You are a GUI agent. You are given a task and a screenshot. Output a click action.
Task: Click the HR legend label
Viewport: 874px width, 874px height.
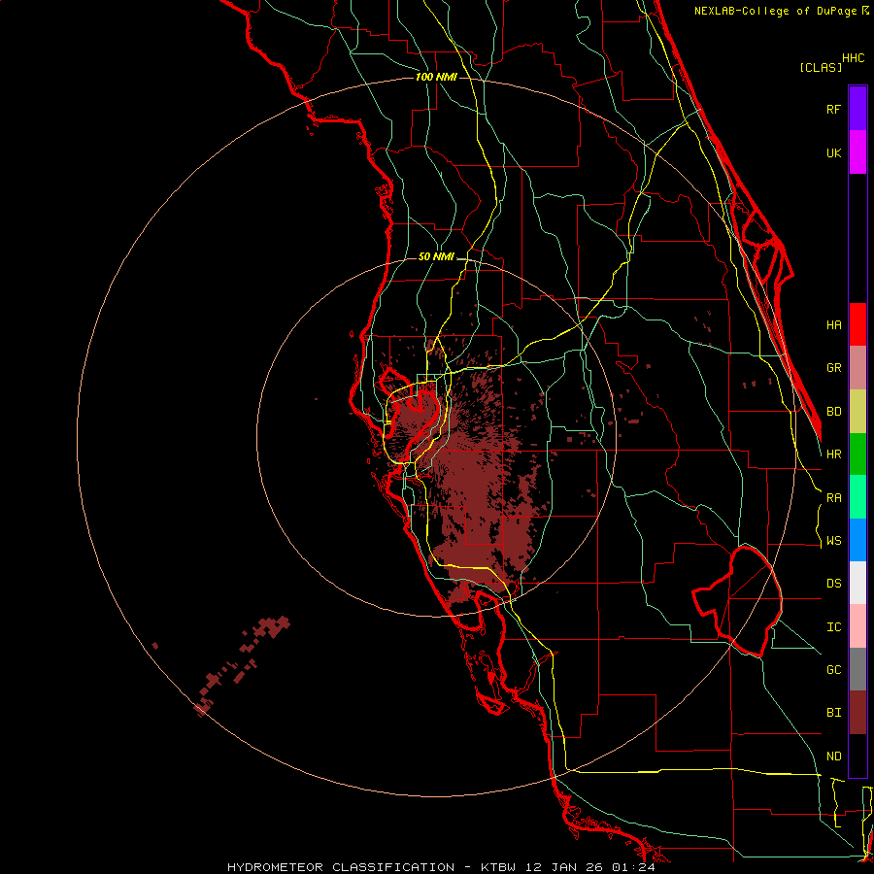(x=833, y=454)
